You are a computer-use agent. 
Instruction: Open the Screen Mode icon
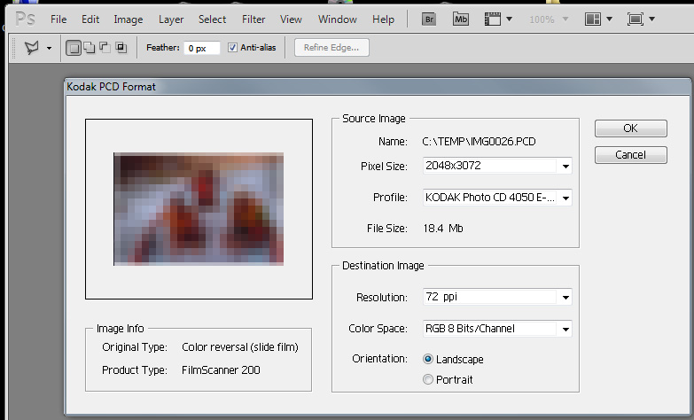pos(636,19)
